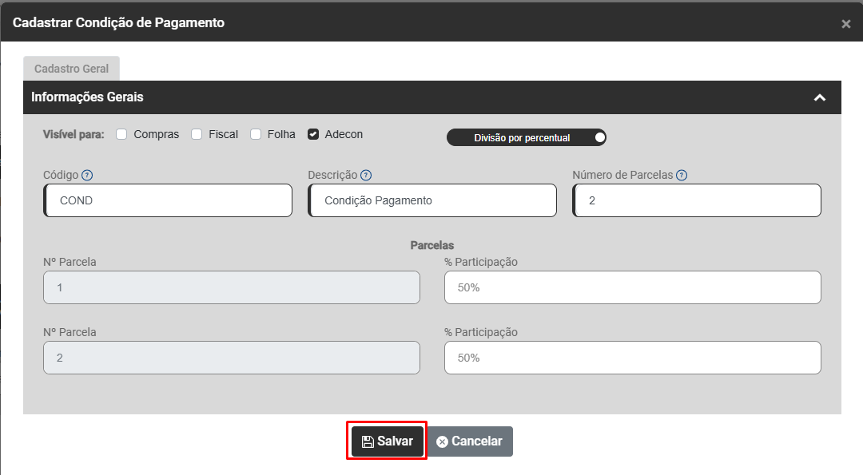Click the Código input field
Image resolution: width=863 pixels, height=475 pixels.
pos(168,200)
